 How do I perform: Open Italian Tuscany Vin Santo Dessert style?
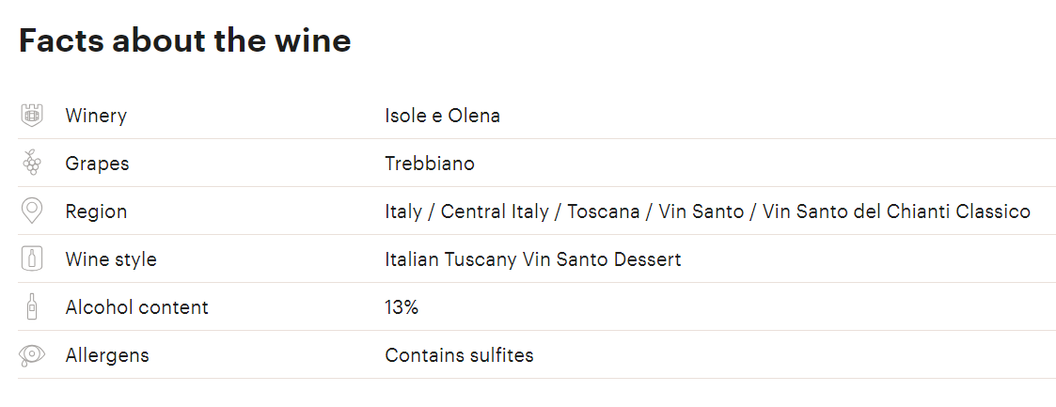(x=533, y=259)
